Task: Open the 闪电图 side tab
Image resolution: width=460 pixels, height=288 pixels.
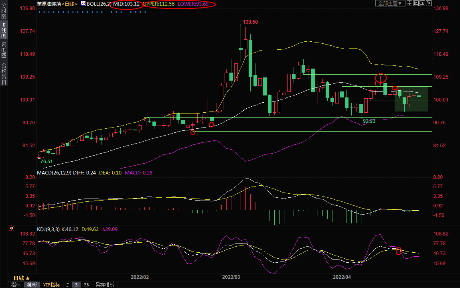Action: point(4,50)
